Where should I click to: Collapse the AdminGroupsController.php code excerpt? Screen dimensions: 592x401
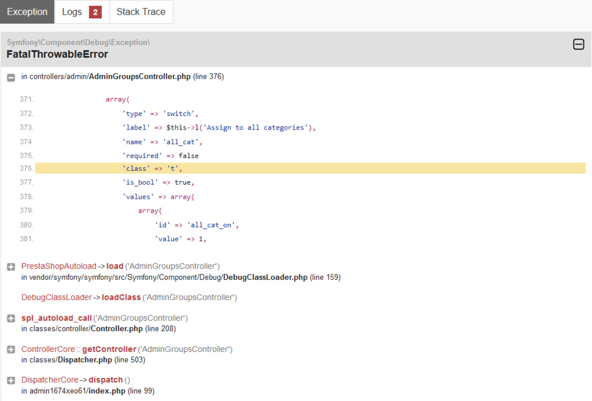pos(11,77)
